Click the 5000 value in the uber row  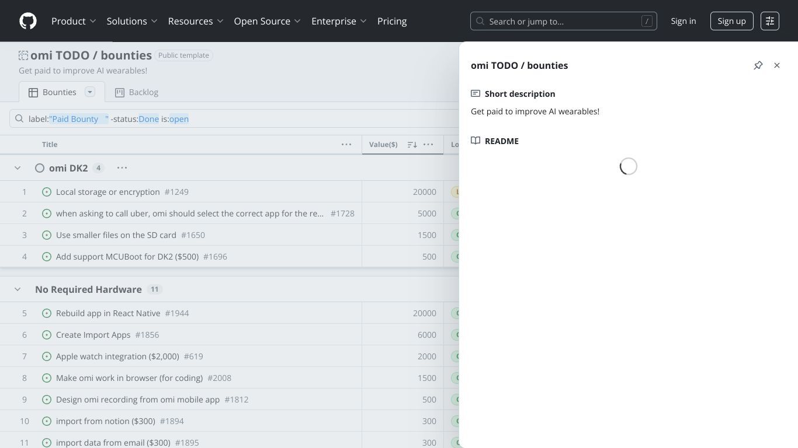point(427,213)
